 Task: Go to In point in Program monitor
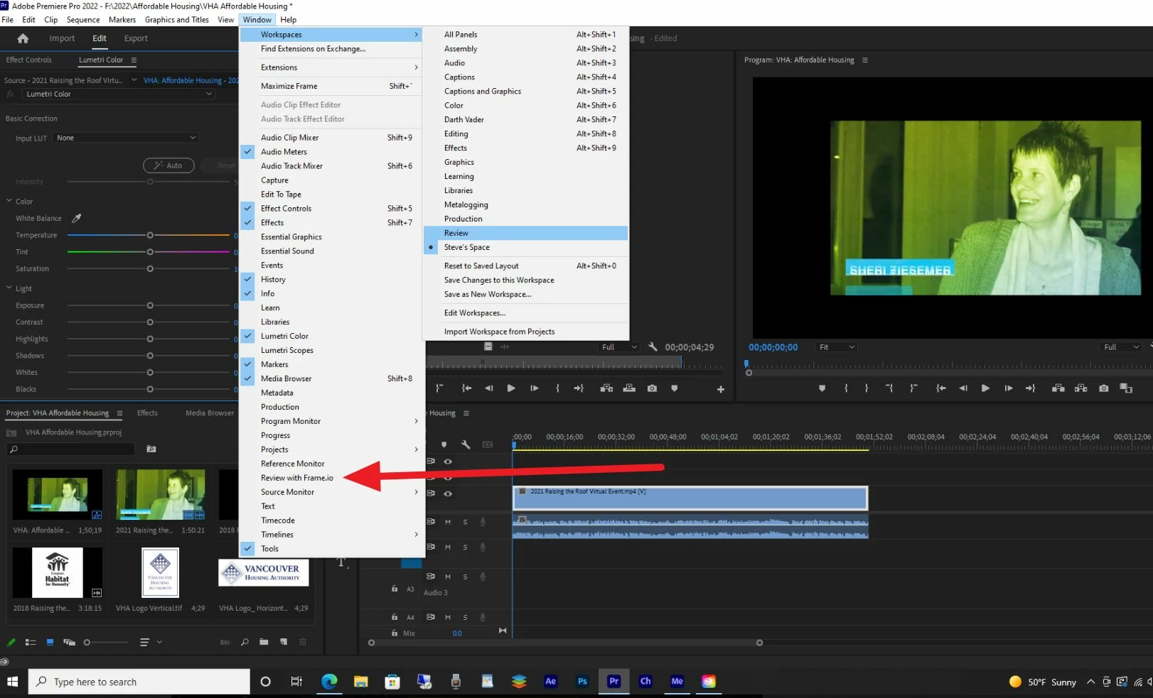pos(940,388)
